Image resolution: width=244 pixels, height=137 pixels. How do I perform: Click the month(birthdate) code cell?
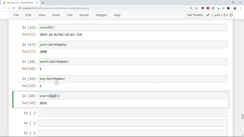[133, 62]
